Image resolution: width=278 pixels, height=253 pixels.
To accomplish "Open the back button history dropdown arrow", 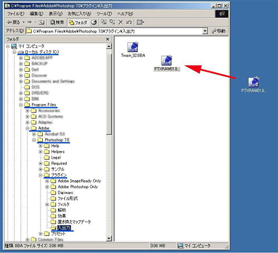I will click(24, 23).
